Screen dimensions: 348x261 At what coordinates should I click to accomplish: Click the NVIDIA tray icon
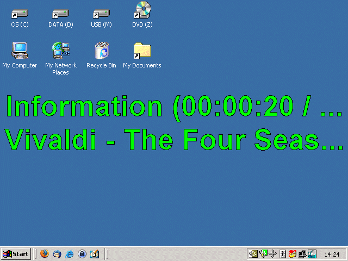(x=253, y=254)
